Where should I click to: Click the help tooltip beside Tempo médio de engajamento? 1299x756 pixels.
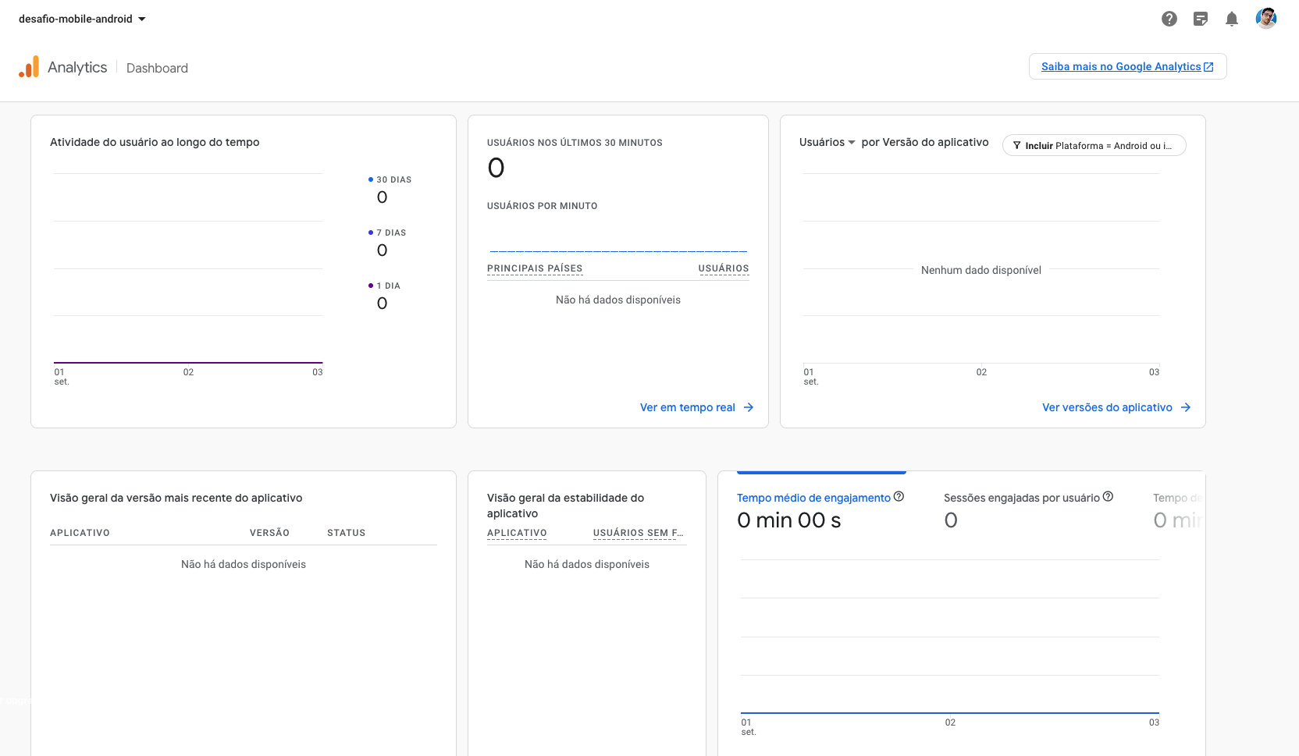pos(900,496)
